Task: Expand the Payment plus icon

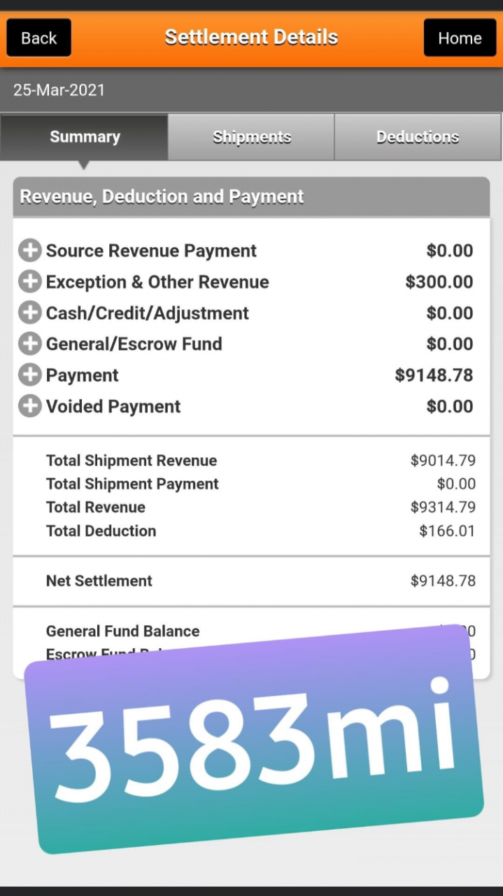Action: click(x=29, y=375)
